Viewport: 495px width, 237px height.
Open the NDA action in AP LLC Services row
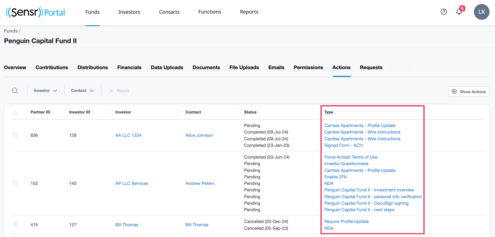pyautogui.click(x=329, y=183)
